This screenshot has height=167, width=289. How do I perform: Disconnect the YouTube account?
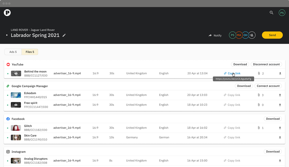pyautogui.click(x=266, y=64)
